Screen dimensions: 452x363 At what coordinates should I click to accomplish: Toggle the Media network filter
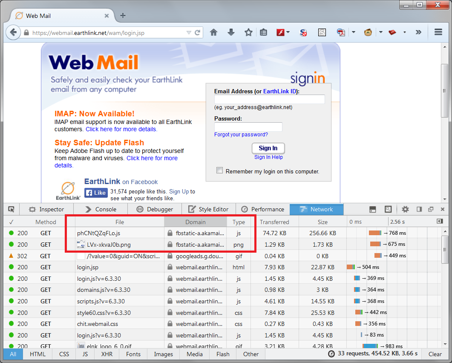pos(195,354)
